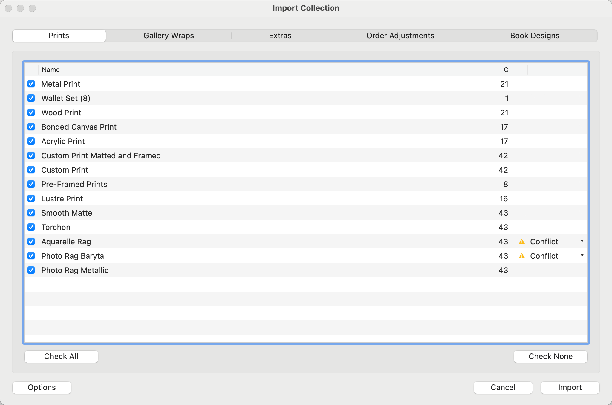Click the warning icon beside Photo Rag Baryta
Image resolution: width=612 pixels, height=405 pixels.
(522, 256)
